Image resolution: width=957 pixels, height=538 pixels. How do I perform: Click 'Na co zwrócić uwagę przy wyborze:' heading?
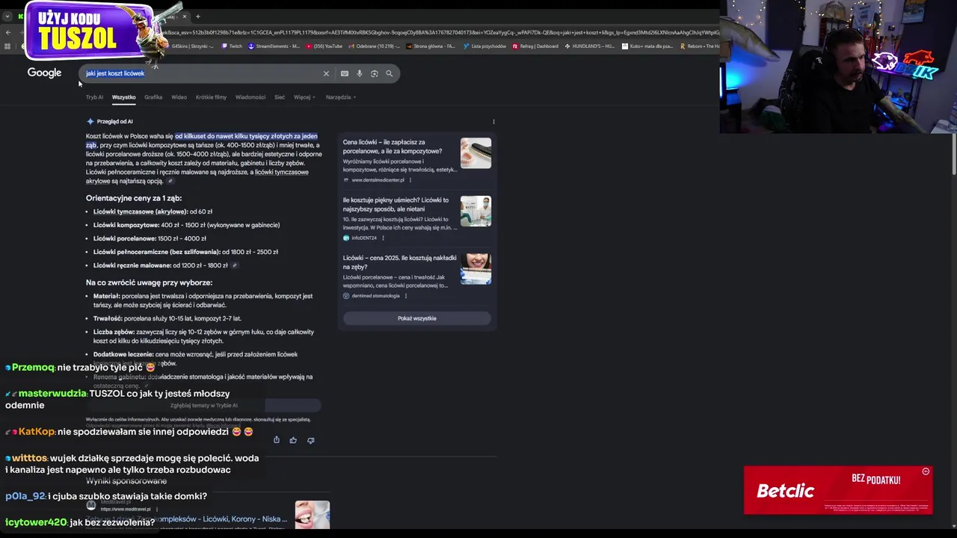(x=149, y=282)
